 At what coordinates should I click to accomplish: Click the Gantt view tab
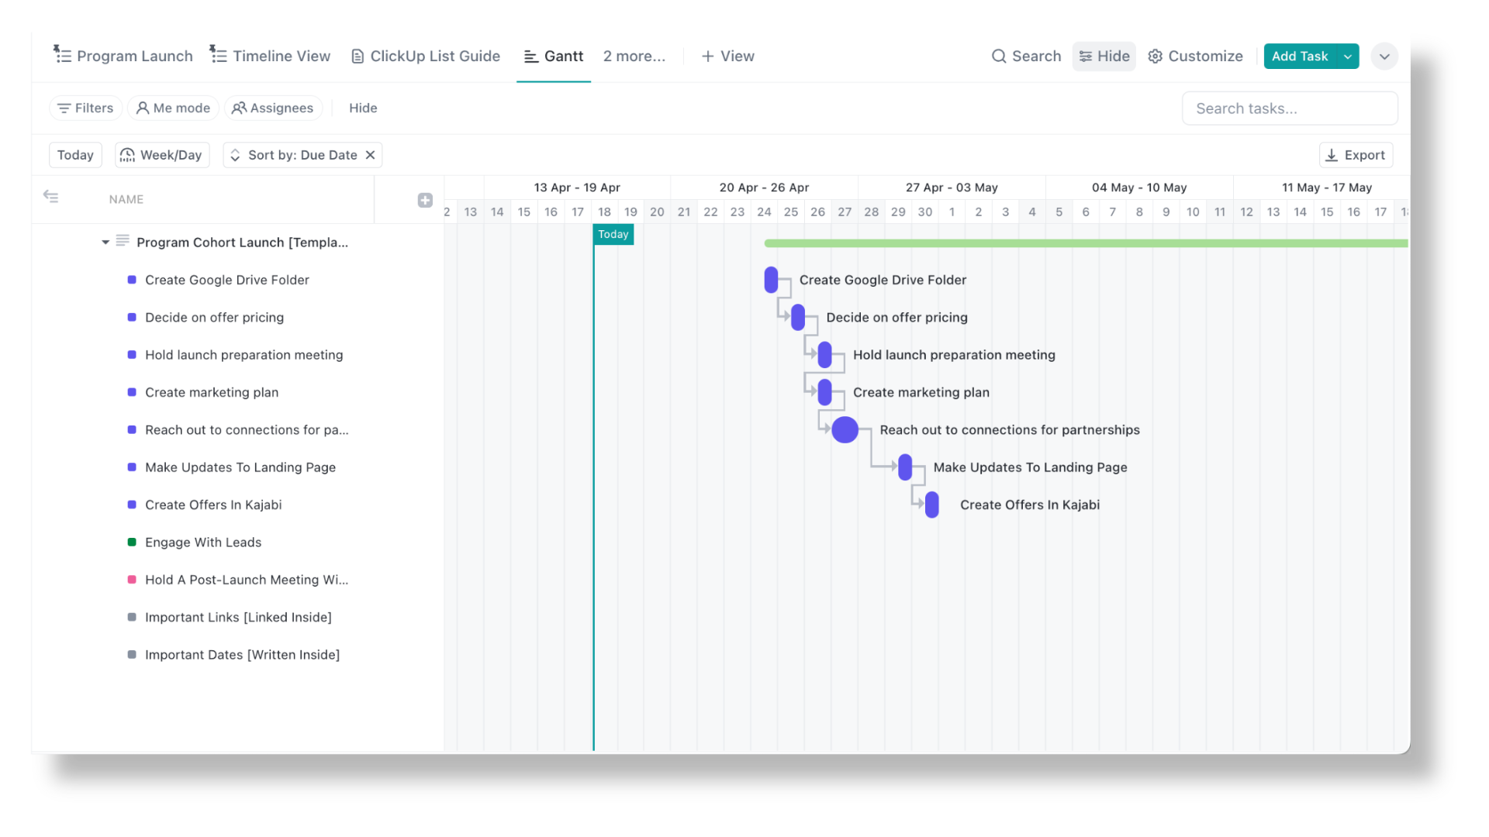(553, 57)
